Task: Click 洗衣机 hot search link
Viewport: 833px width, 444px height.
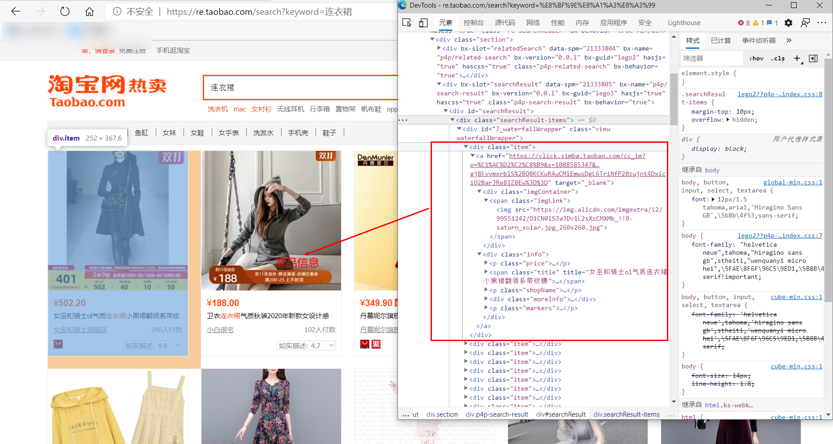Action: tap(218, 109)
